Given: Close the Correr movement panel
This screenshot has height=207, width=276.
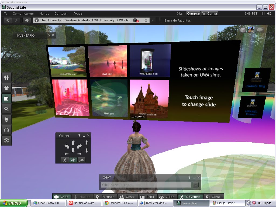Looking at the screenshot, I should click(x=88, y=136).
